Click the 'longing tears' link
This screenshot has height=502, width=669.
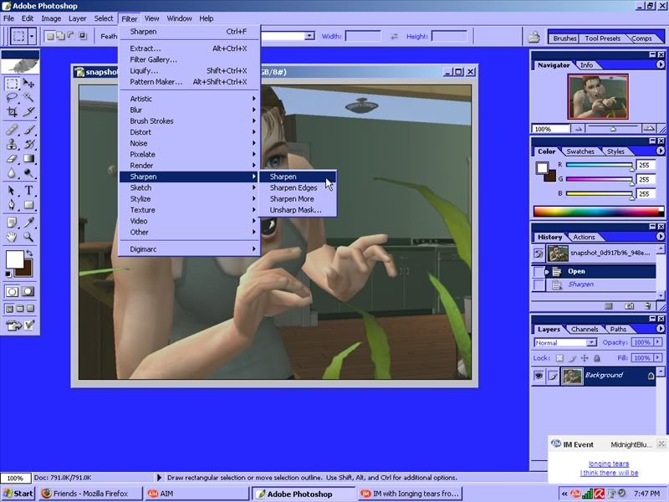pos(609,464)
